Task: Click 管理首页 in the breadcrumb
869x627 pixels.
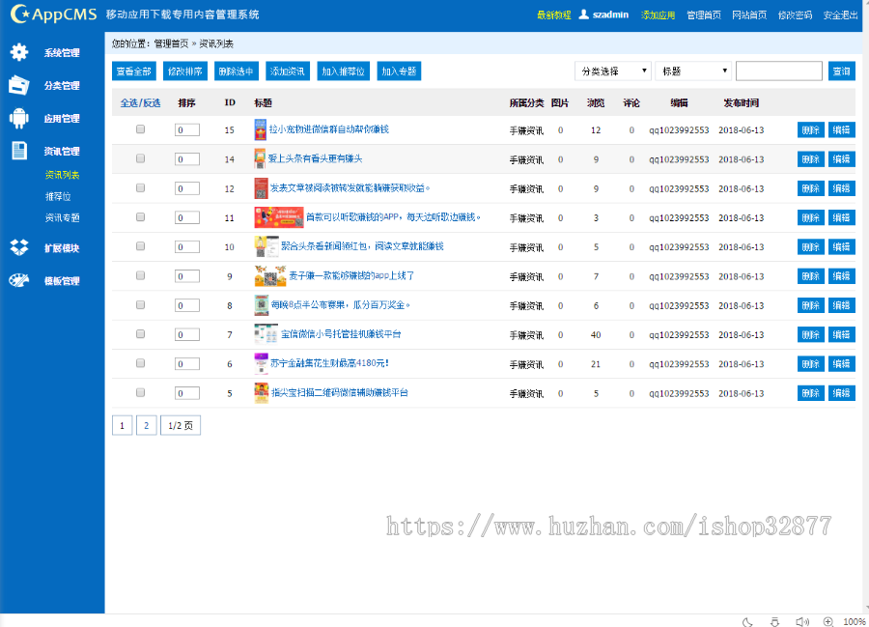Action: 171,43
